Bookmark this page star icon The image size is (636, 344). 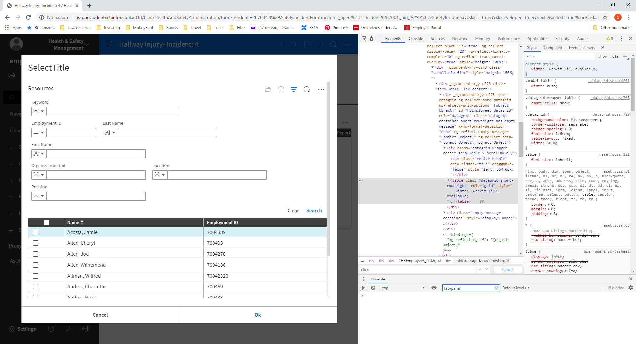pos(605,17)
